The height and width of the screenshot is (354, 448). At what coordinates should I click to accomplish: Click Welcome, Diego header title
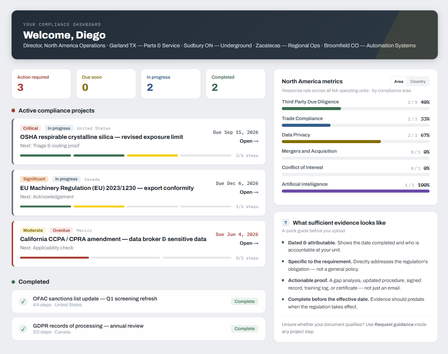[64, 35]
